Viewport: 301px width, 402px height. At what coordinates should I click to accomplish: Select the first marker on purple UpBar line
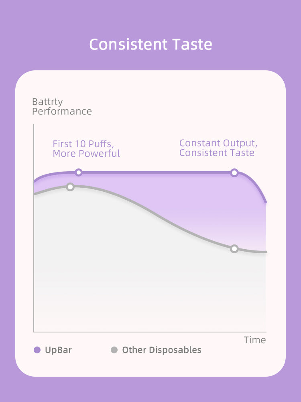coord(79,172)
